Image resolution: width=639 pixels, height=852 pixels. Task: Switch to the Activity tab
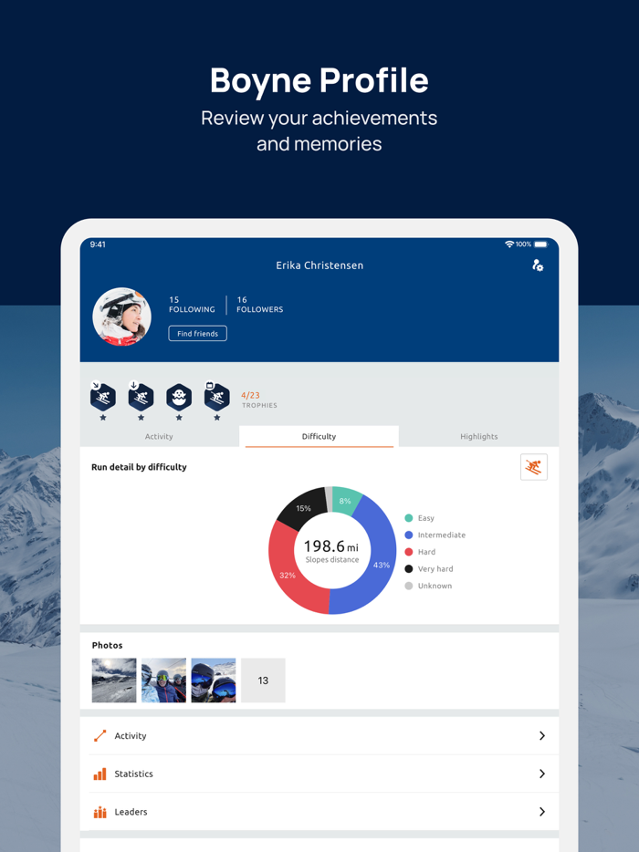point(159,436)
